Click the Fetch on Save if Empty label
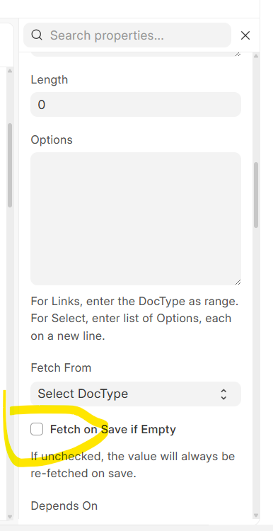The height and width of the screenshot is (531, 273). click(113, 430)
